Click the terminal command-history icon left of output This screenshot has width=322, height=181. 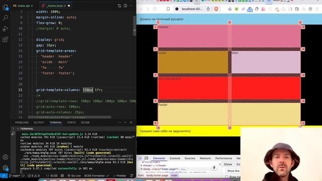pos(14,134)
